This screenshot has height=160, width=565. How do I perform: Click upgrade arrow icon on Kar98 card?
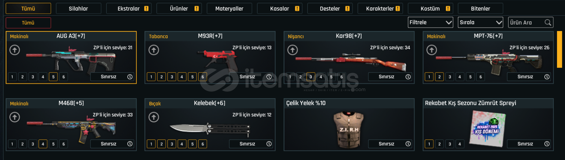click(x=293, y=50)
